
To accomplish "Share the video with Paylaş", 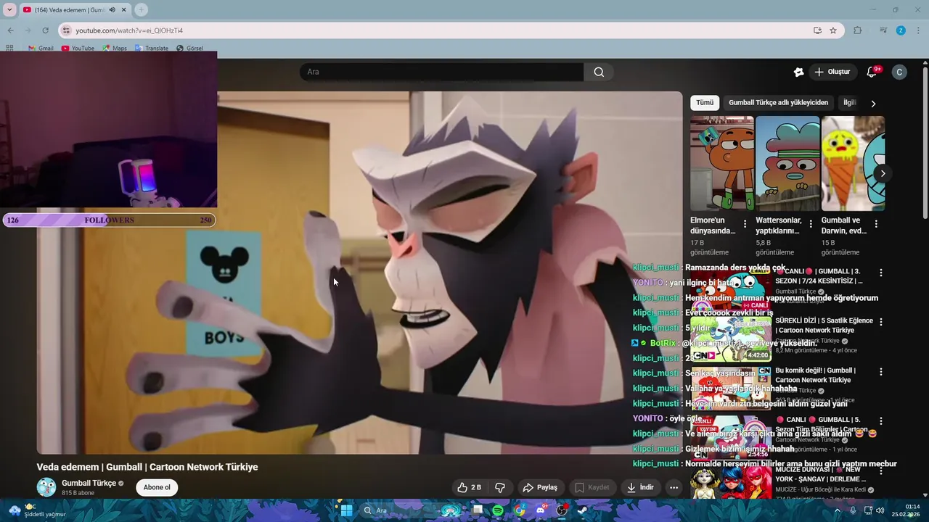I will tap(541, 487).
